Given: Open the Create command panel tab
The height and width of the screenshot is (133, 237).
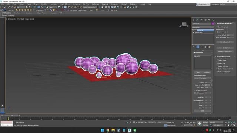Looking at the screenshot, I should coord(193,20).
